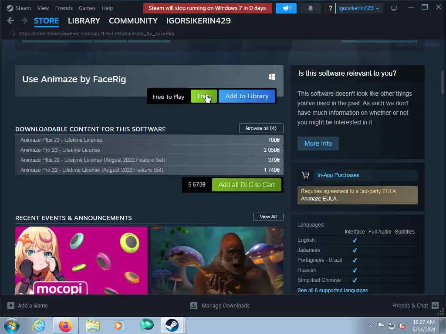Open Firefox from taskbar
446x334 pixels.
[x=66, y=325]
